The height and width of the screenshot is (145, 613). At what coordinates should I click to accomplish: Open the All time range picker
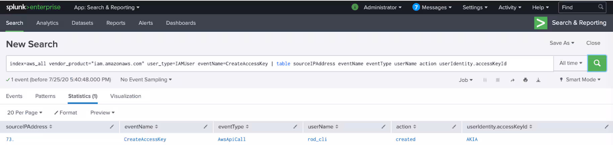pos(570,63)
